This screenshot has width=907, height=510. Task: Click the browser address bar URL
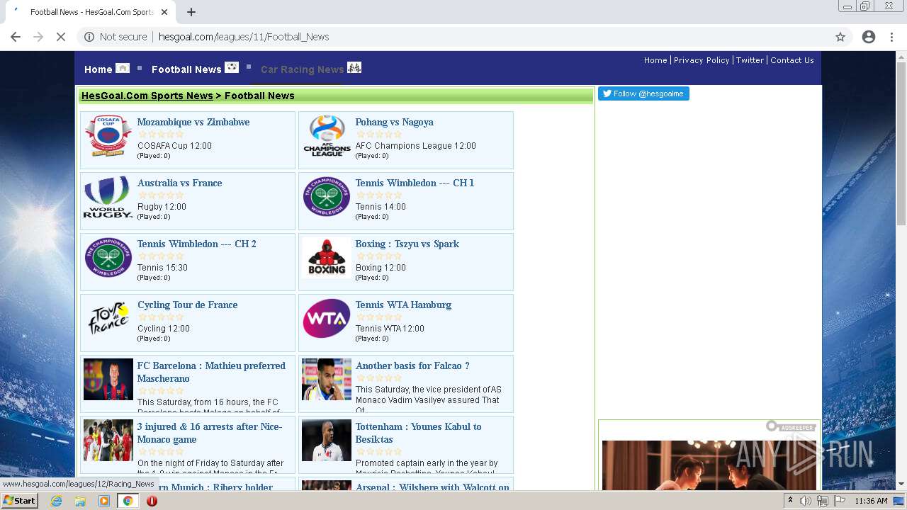coord(244,37)
